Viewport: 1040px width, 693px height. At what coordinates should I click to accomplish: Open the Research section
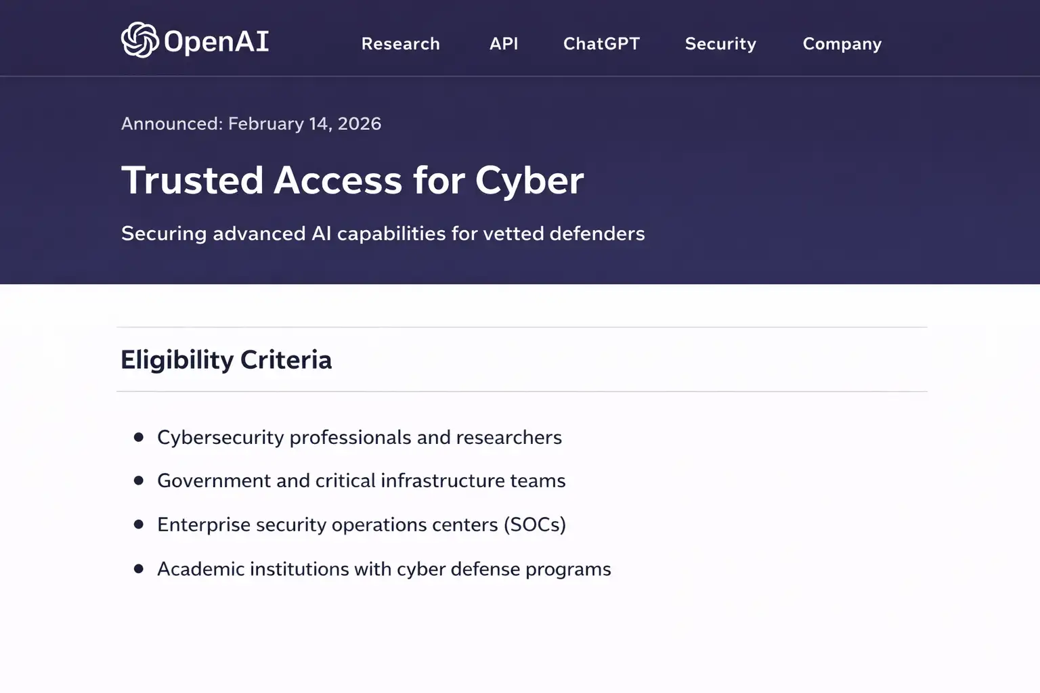pos(401,43)
